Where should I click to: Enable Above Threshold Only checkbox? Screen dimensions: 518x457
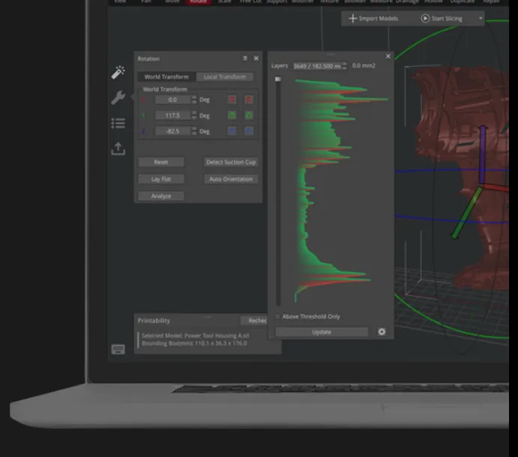(x=277, y=317)
